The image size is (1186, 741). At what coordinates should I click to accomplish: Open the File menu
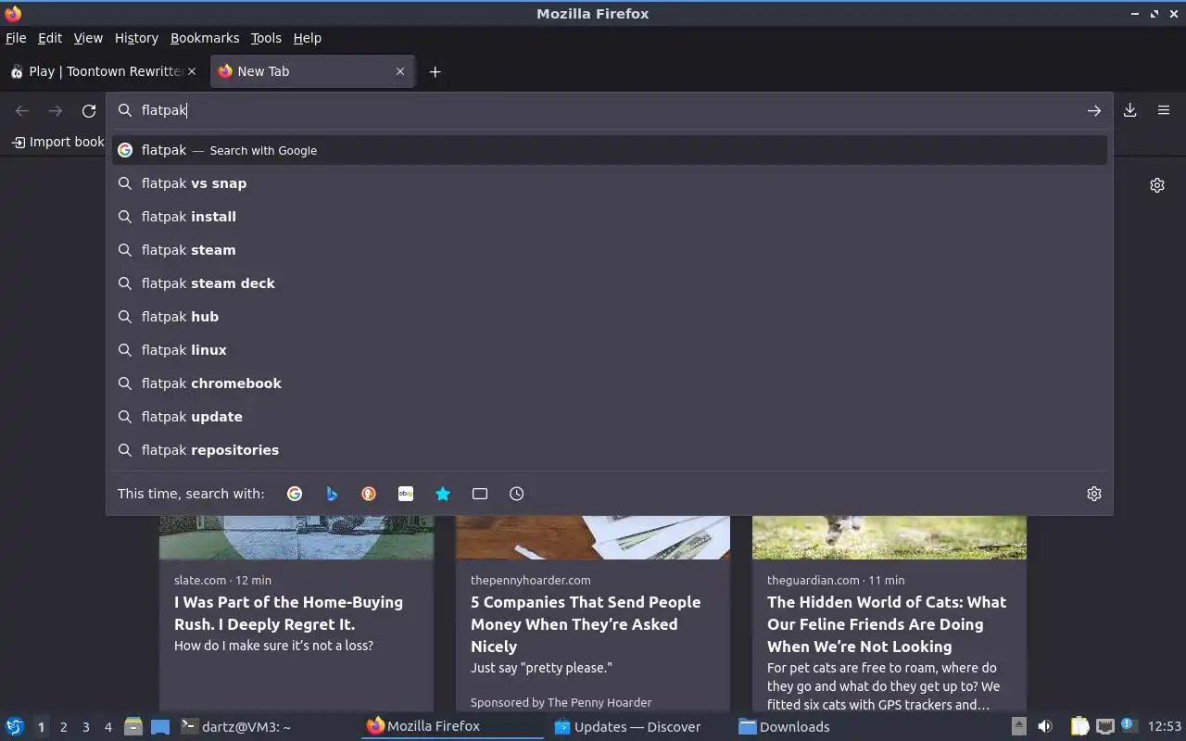tap(16, 38)
